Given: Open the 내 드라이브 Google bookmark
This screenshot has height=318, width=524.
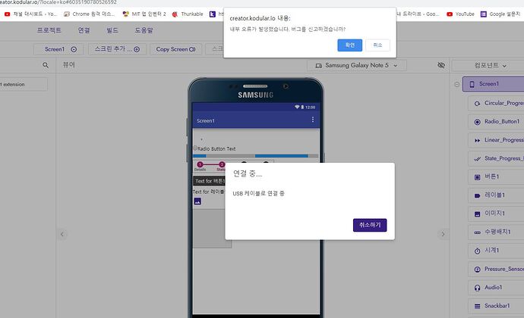Looking at the screenshot, I should (x=418, y=14).
